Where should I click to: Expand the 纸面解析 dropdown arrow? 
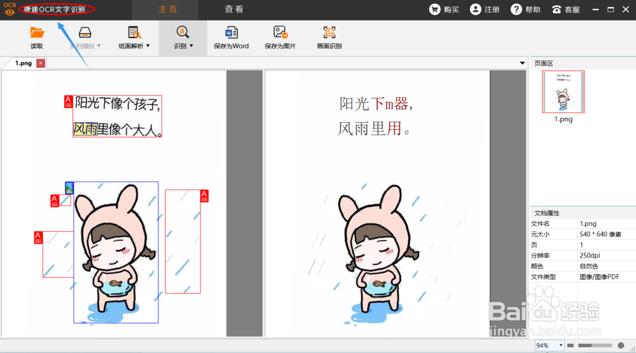(148, 46)
